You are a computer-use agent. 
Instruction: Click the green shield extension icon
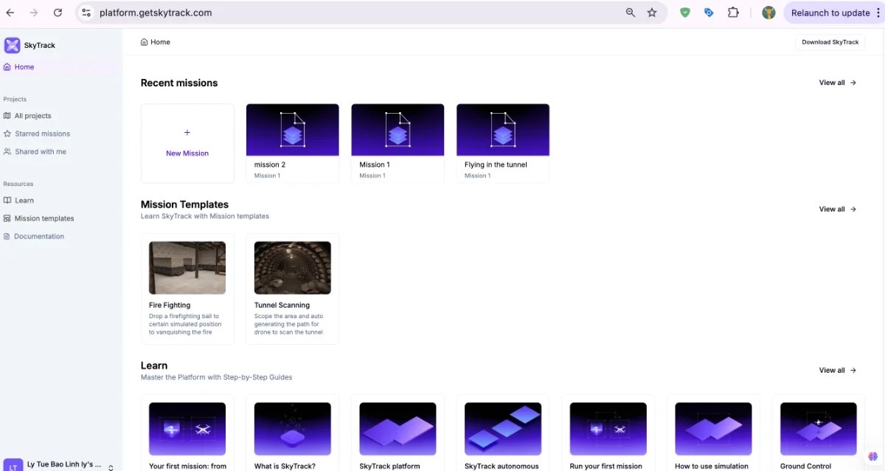685,13
